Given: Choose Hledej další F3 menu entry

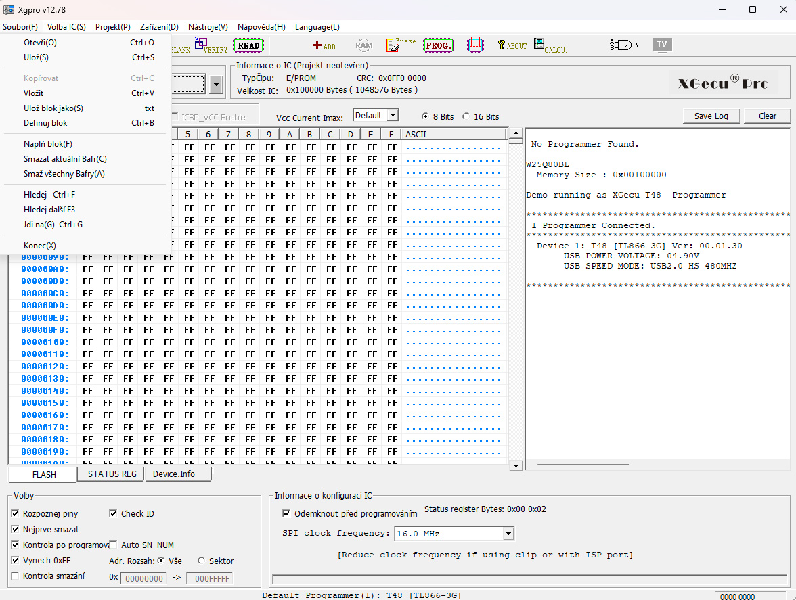Looking at the screenshot, I should 85,210.
